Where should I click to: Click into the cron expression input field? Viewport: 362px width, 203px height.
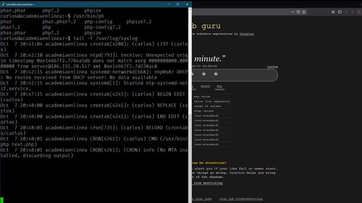pos(235,74)
